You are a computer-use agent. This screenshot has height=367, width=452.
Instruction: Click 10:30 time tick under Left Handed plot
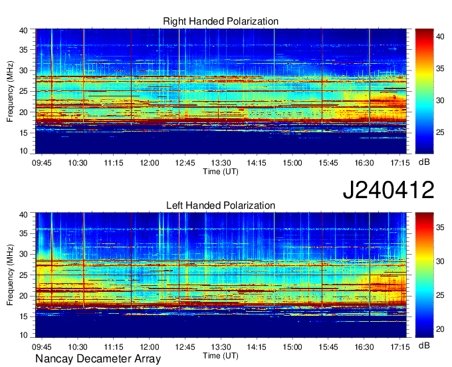(78, 346)
